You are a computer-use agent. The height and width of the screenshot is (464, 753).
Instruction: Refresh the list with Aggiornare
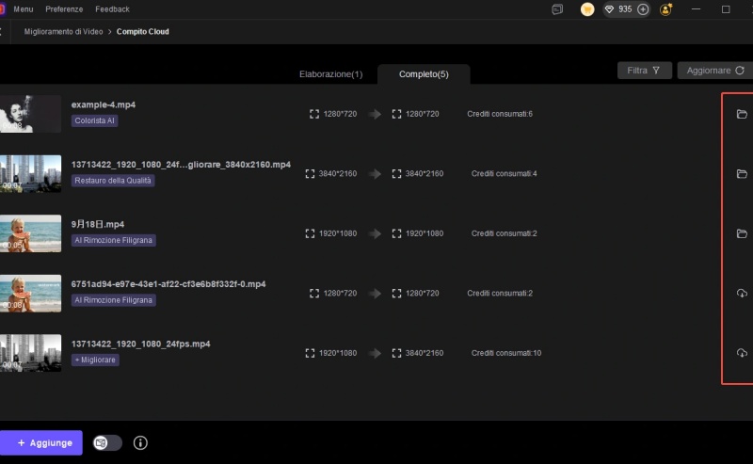point(715,71)
